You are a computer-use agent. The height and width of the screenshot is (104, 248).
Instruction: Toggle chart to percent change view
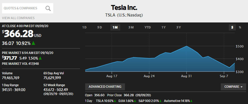tap(240, 27)
